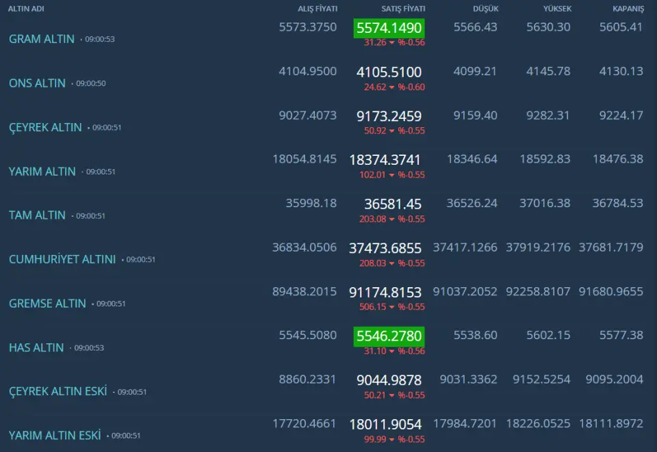Viewport: 657px width, 452px height.
Task: Select the TAM ALTIN row name
Action: click(x=37, y=215)
